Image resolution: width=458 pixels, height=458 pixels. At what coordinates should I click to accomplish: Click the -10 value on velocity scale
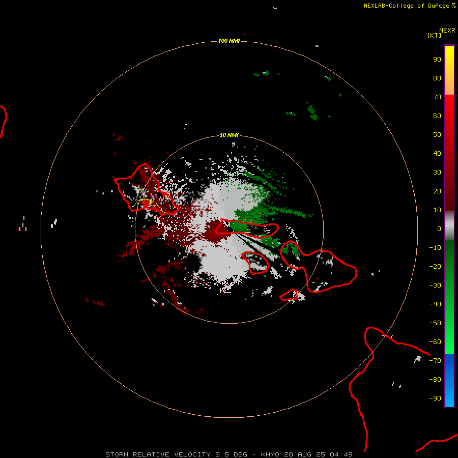tap(435, 248)
